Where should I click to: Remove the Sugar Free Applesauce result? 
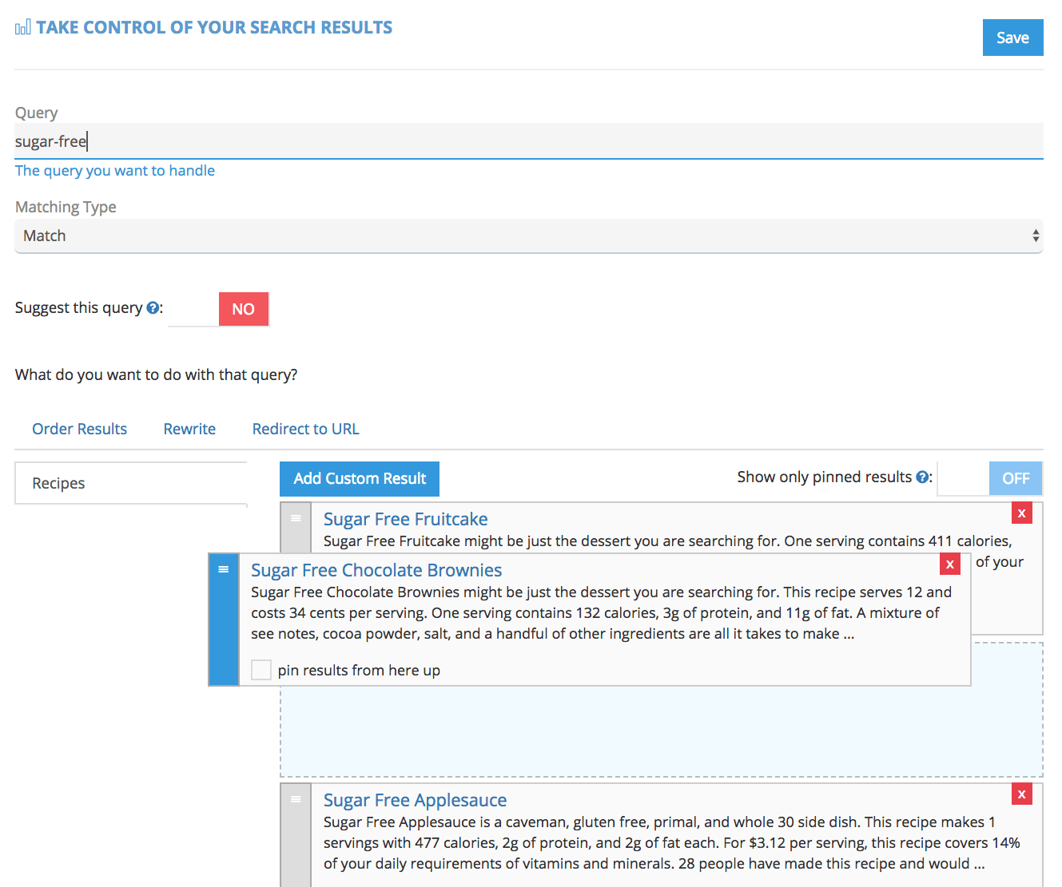click(x=1021, y=794)
